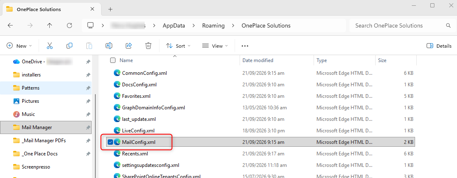
Task: Click the Edge icon beside Favorites.xml
Action: click(x=117, y=96)
